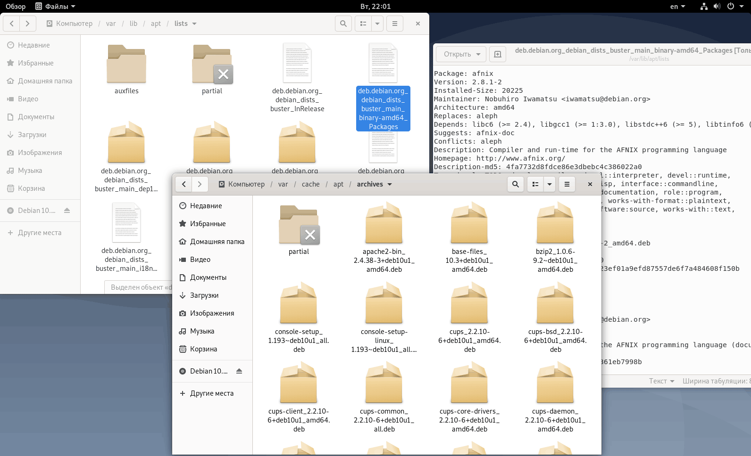Click the cache path segment in archives window
Screen dimensions: 751x456
[x=310, y=184]
